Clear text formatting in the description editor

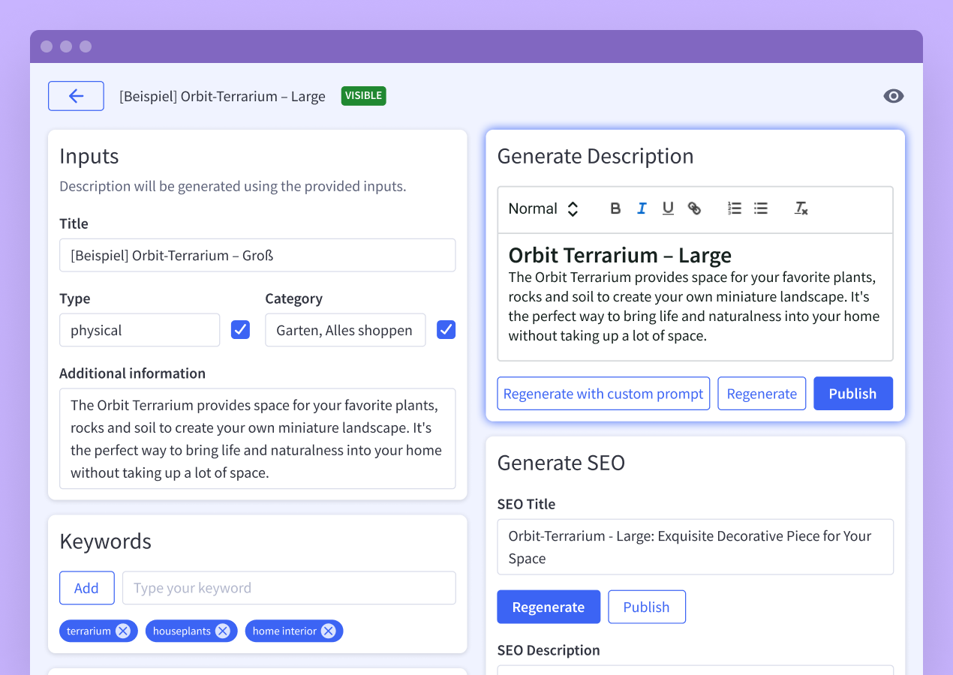coord(800,208)
